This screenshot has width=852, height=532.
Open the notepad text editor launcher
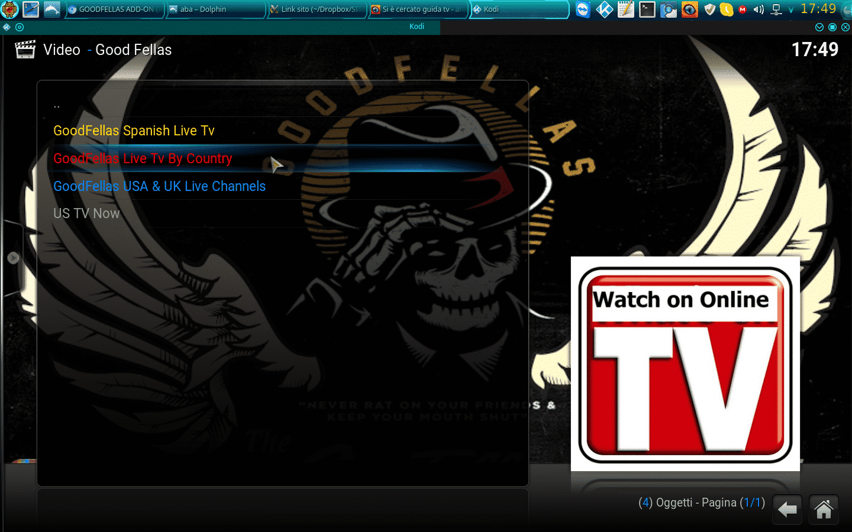tap(625, 9)
